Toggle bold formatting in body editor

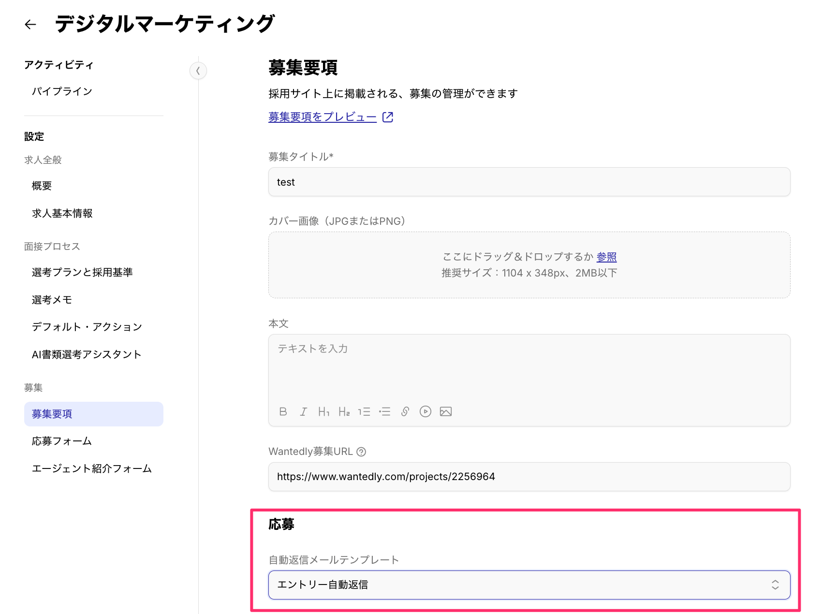coord(283,411)
